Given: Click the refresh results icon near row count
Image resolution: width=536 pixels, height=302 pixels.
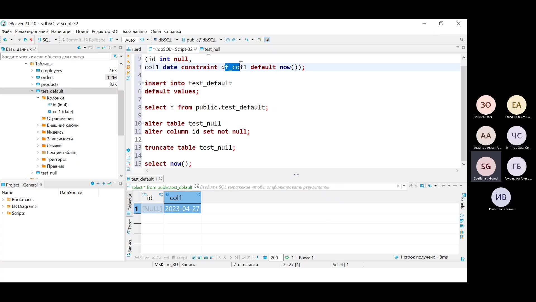Looking at the screenshot, I should 287,258.
